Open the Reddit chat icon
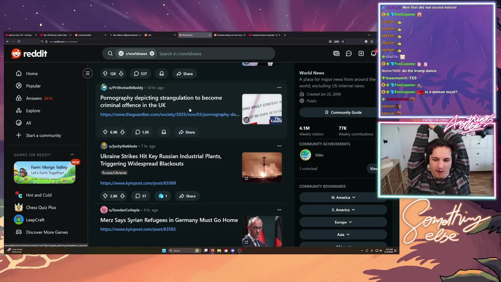The width and height of the screenshot is (501, 282). pos(349,54)
